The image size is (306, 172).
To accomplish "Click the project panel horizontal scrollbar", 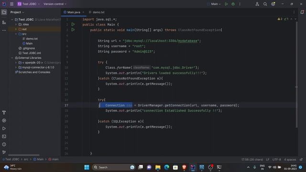I will point(24,155).
